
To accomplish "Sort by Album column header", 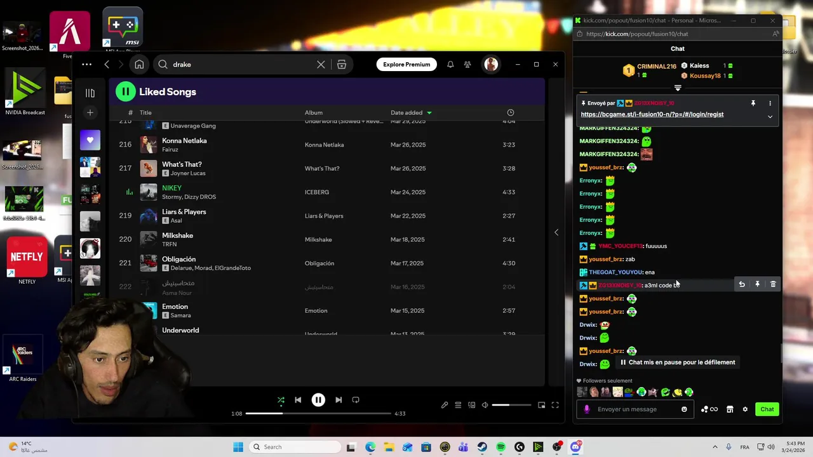I will click(x=314, y=112).
